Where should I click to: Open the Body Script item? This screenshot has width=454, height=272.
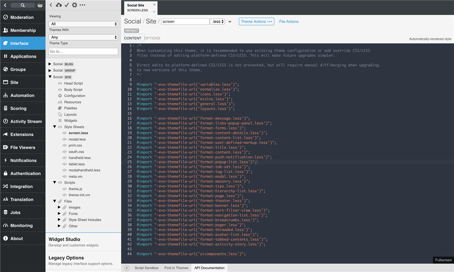(x=73, y=90)
